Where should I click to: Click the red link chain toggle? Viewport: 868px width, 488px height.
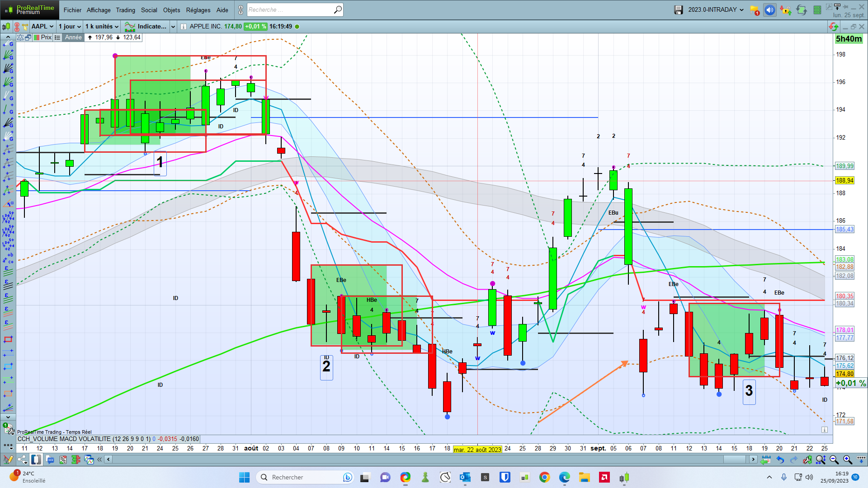[x=17, y=27]
